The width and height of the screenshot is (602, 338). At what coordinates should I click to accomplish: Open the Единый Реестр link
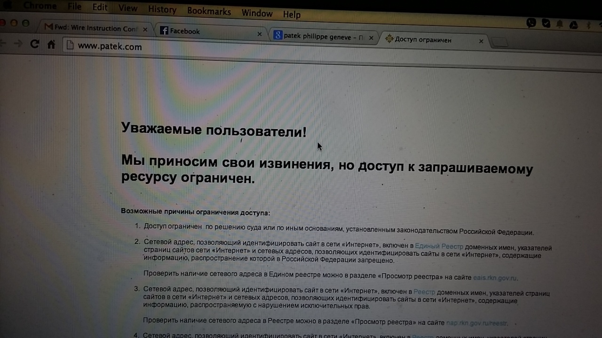click(x=439, y=246)
